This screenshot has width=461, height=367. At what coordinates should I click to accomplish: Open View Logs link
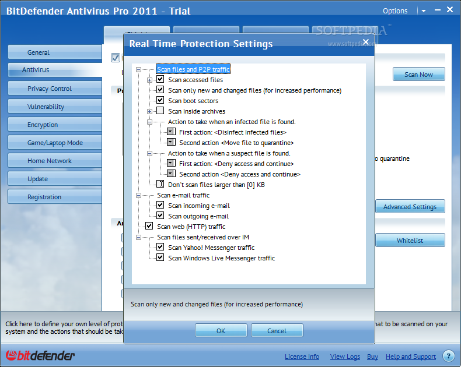(x=345, y=357)
